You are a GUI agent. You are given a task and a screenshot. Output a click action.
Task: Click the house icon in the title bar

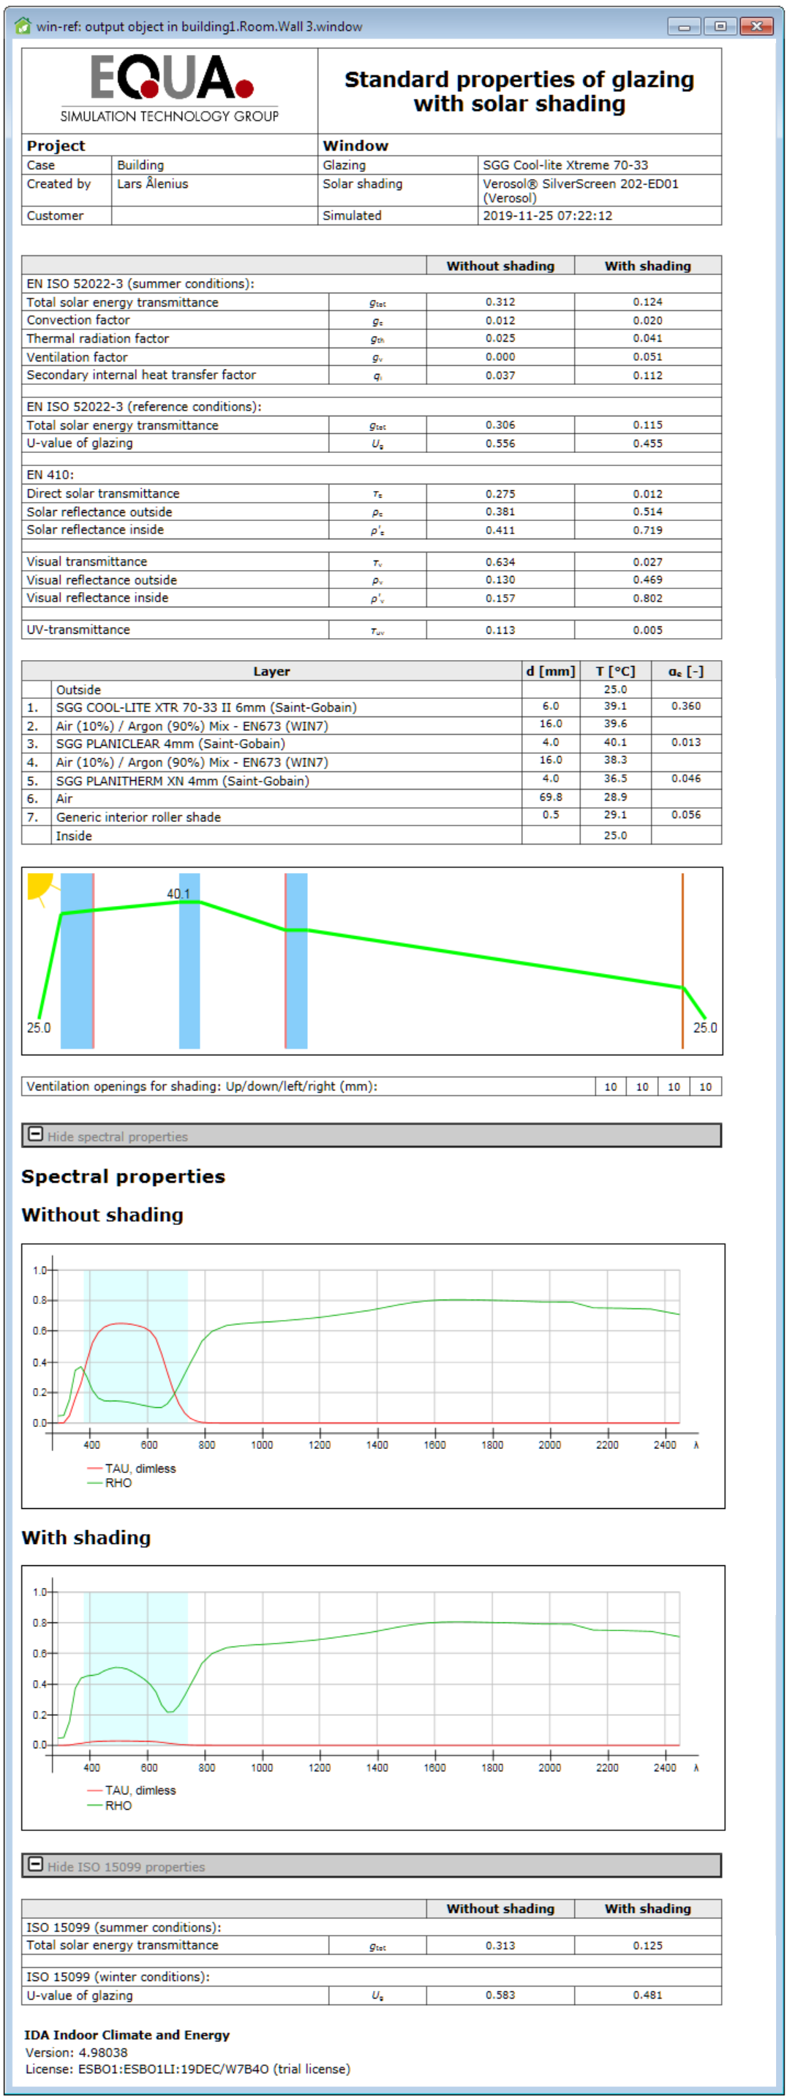tap(23, 26)
